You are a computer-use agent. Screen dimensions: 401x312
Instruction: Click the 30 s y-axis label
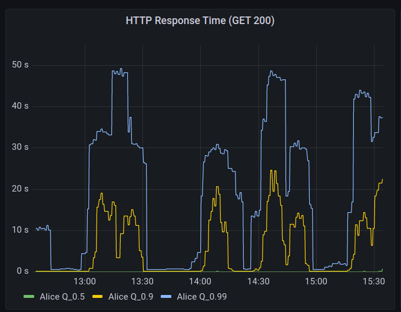(x=20, y=147)
